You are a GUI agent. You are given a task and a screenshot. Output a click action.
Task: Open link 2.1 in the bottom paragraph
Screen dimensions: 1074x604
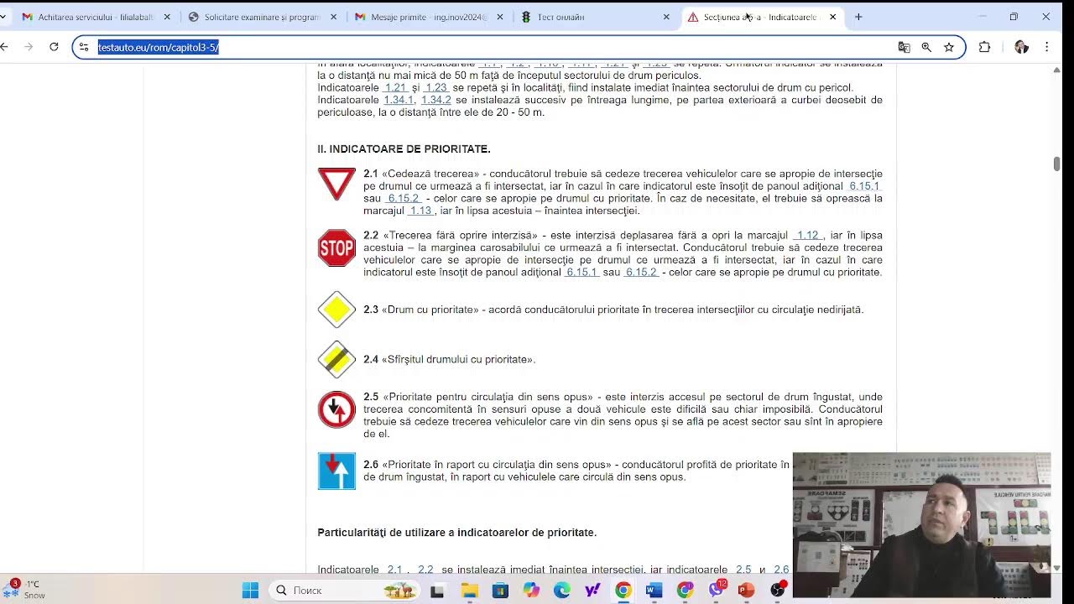coord(395,570)
